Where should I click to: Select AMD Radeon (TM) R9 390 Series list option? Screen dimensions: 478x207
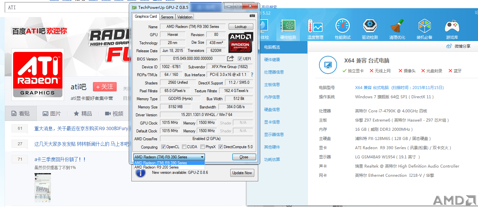[169, 163]
